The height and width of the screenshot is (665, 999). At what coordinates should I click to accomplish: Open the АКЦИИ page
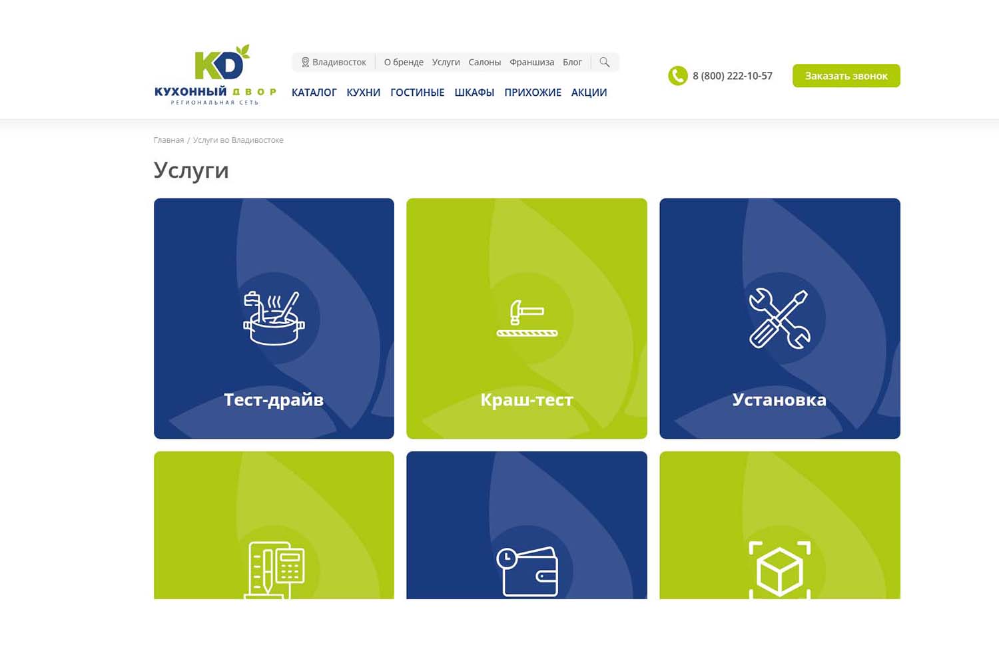point(589,93)
